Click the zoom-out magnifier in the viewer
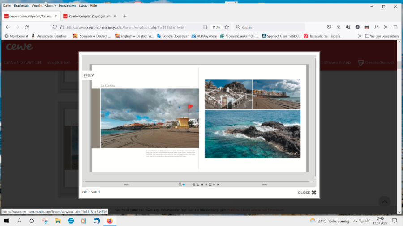 pos(180,184)
